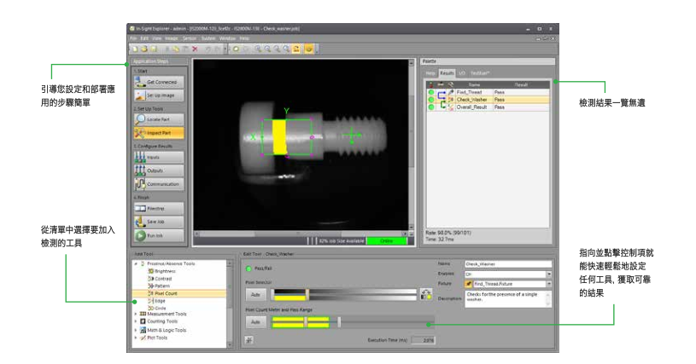Viewport: 696px width, 364px height.
Task: Open the Communication settings step
Action: coord(159,184)
